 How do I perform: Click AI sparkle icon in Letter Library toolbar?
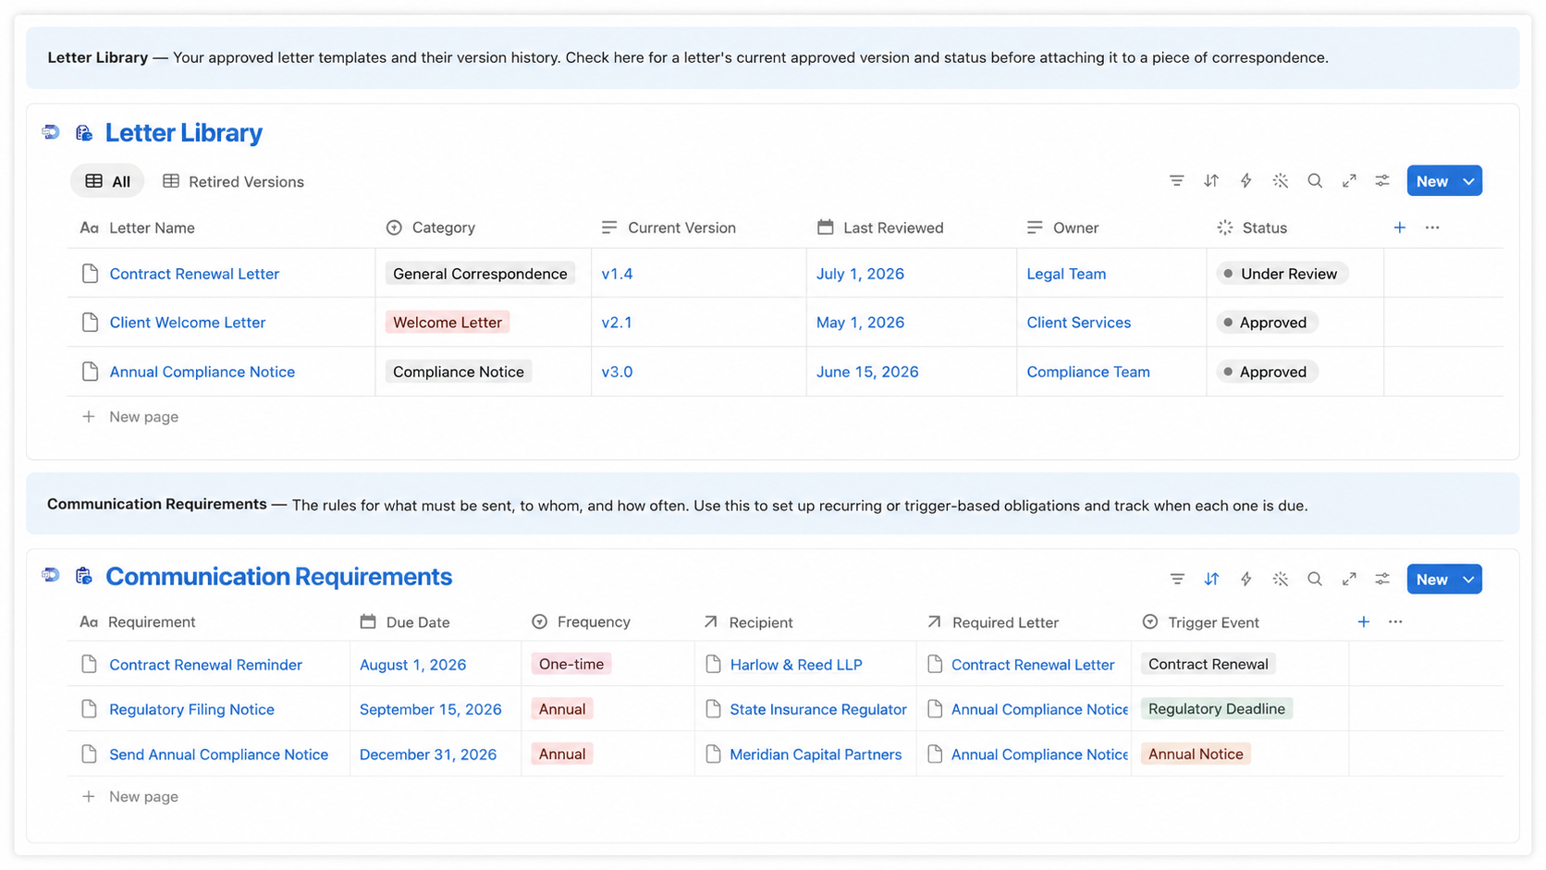1281,181
